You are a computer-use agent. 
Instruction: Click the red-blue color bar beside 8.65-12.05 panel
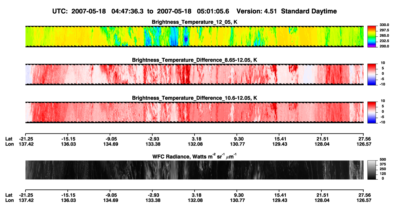[x=371, y=74]
